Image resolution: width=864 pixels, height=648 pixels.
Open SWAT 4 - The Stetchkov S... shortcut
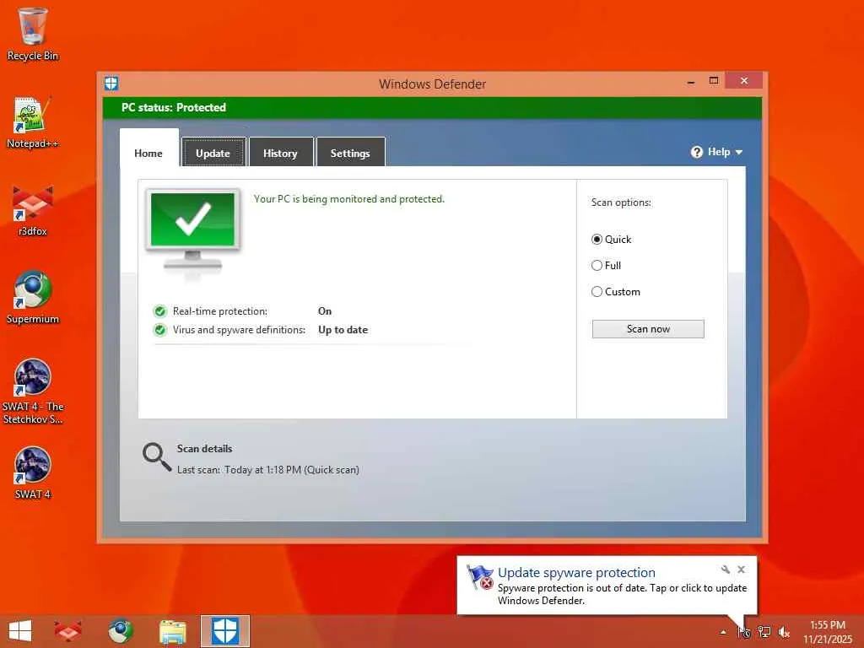pos(33,391)
